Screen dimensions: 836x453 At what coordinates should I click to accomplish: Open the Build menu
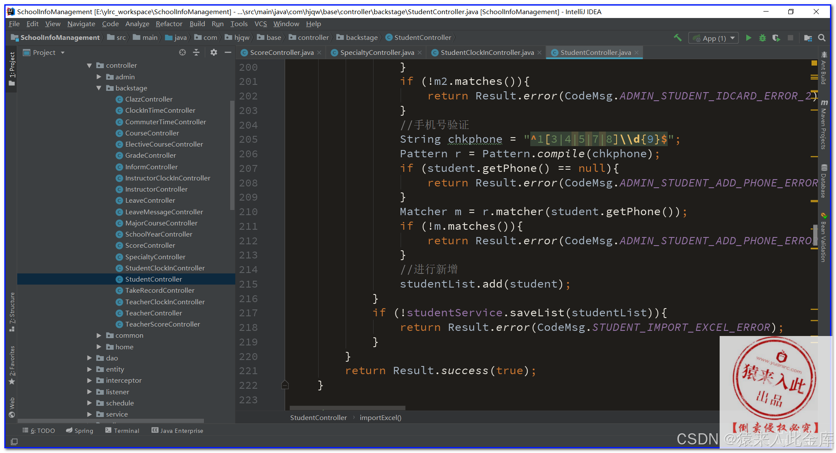point(197,24)
